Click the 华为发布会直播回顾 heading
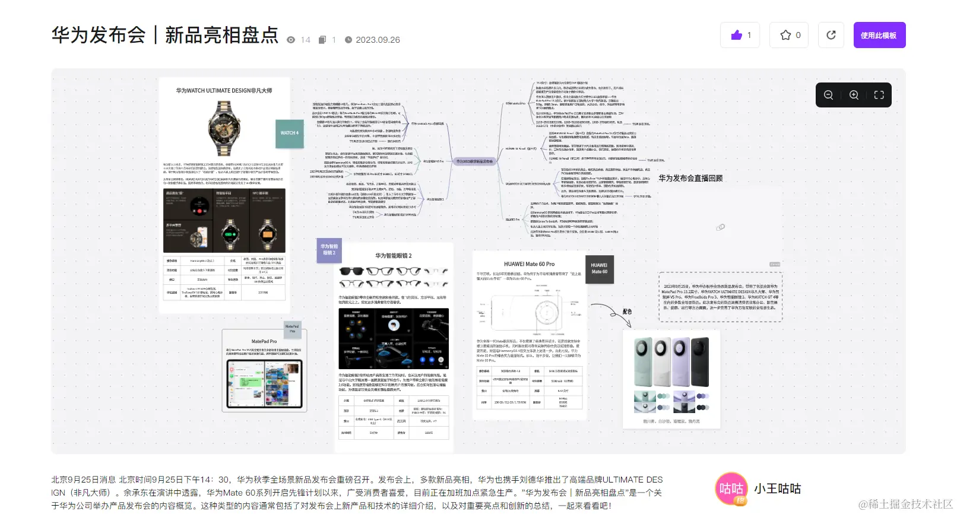 click(690, 178)
